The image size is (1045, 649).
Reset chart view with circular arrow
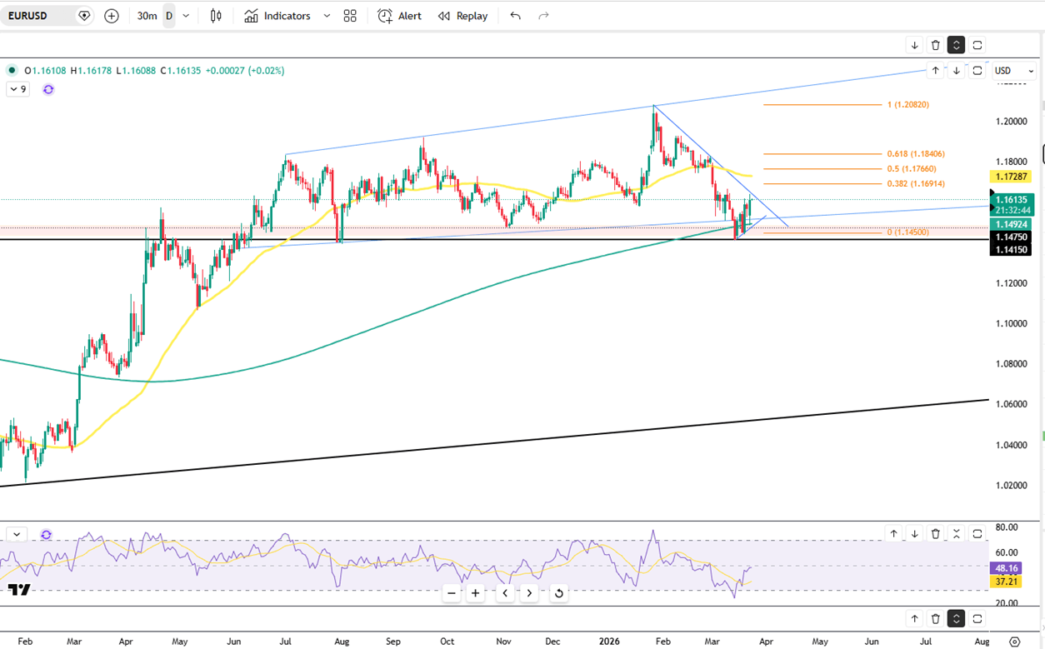click(558, 593)
